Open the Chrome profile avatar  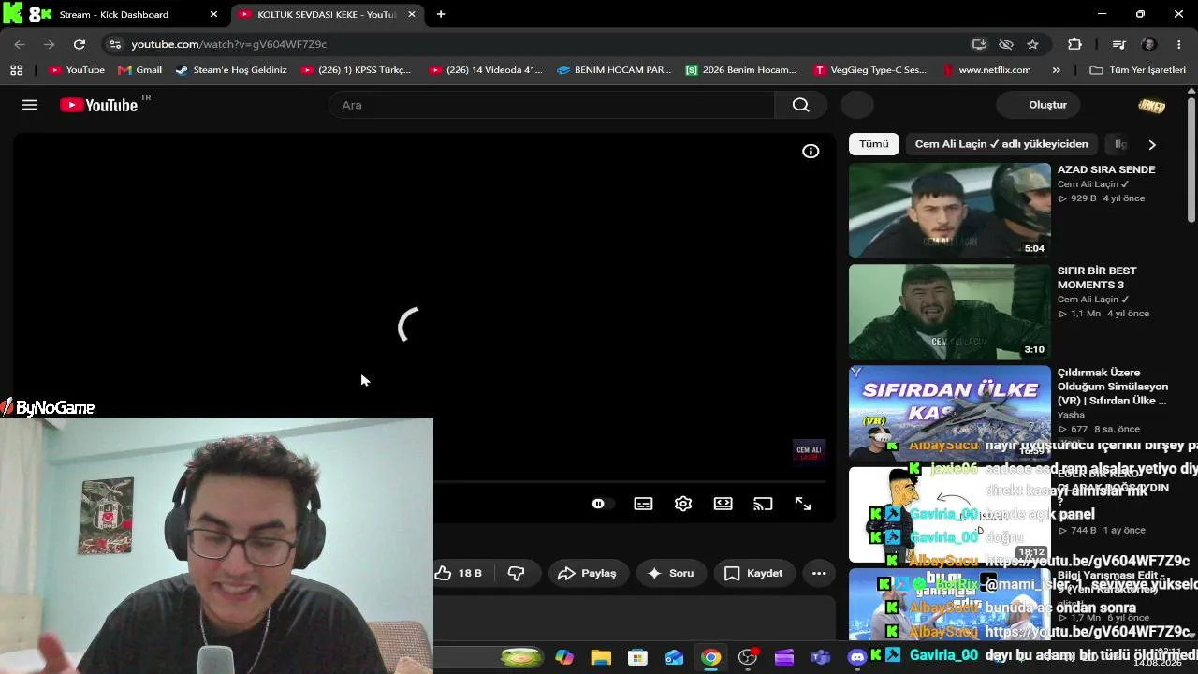click(1149, 44)
